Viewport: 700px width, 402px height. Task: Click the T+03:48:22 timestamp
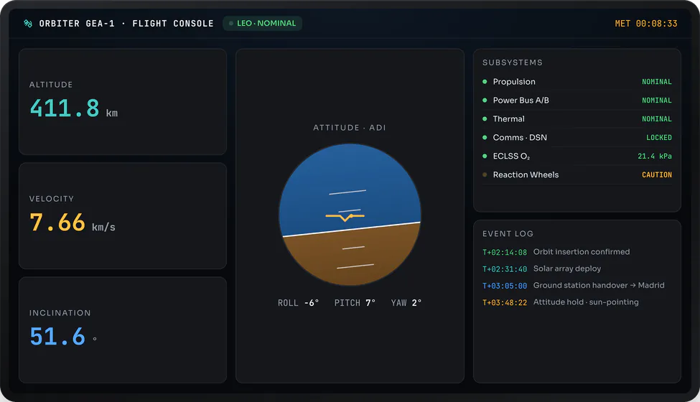(505, 303)
